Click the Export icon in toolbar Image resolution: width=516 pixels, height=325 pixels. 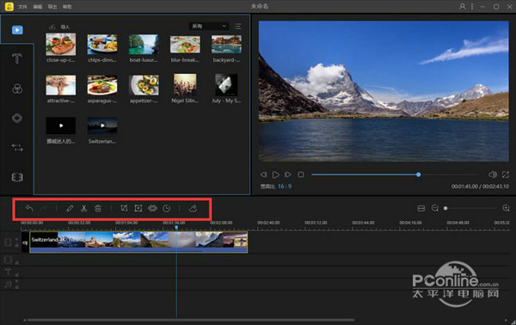193,208
